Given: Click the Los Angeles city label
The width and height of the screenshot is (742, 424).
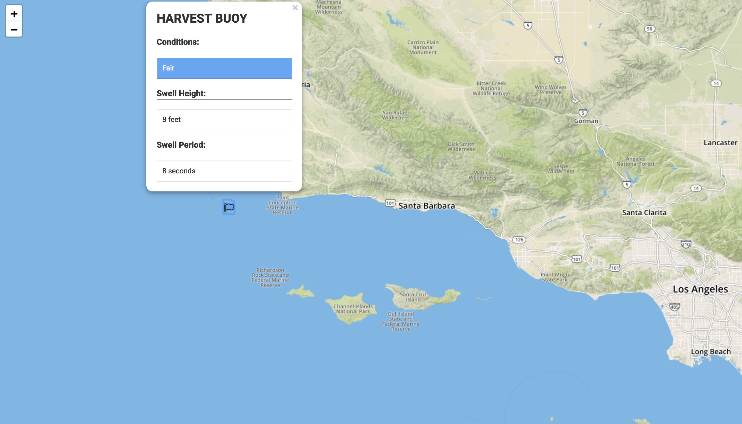Looking at the screenshot, I should point(700,289).
